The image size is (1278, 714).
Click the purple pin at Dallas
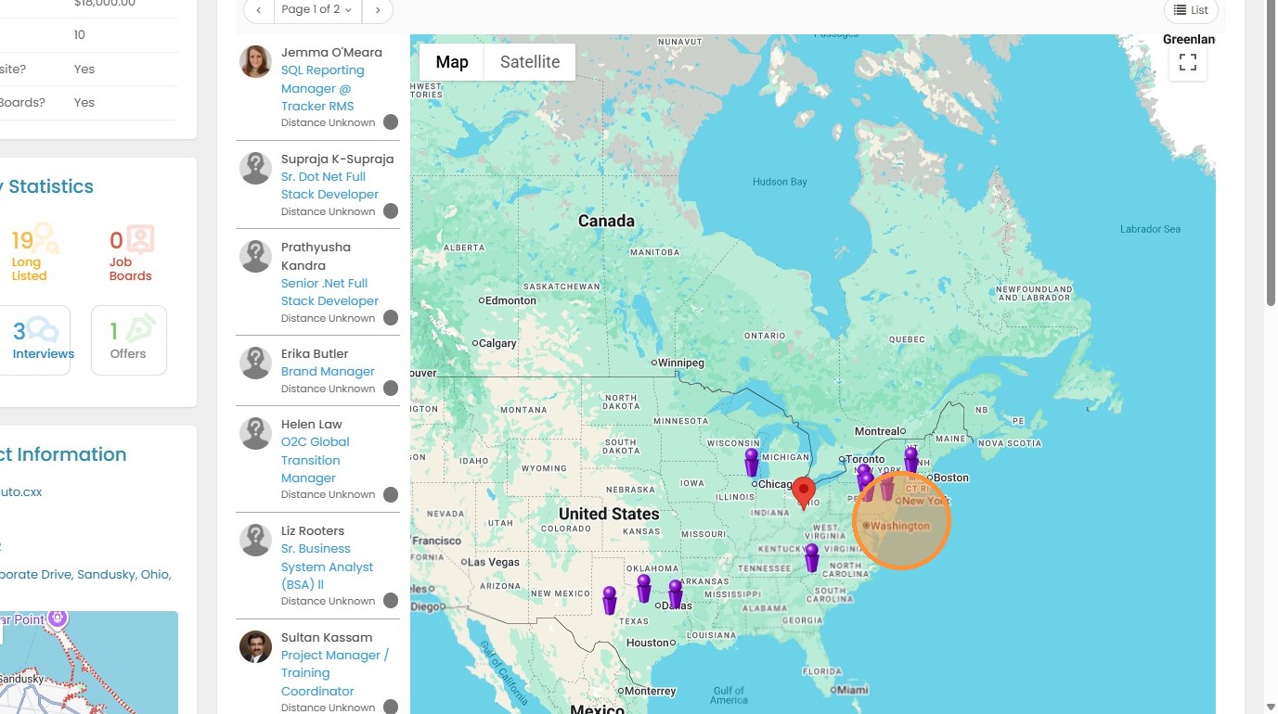pyautogui.click(x=676, y=593)
